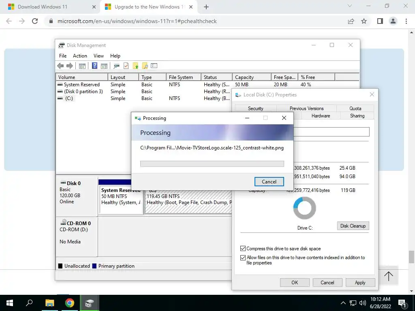415x311 pixels.
Task: Open Chrome three-dot menu
Action: click(x=406, y=21)
